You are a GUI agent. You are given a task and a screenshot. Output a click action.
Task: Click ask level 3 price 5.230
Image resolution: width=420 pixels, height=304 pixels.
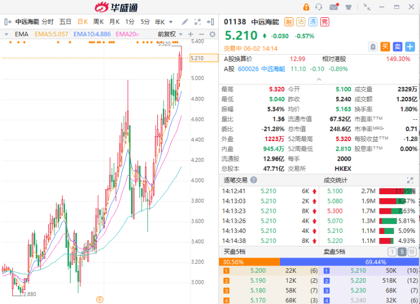358,291
